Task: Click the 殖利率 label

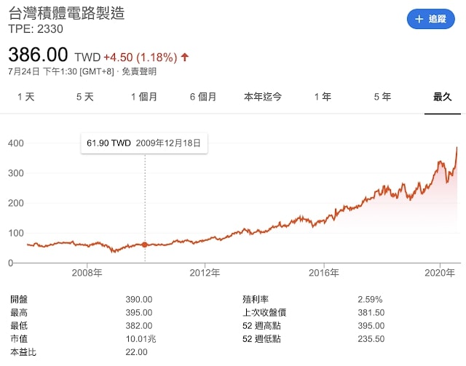Action: (256, 300)
